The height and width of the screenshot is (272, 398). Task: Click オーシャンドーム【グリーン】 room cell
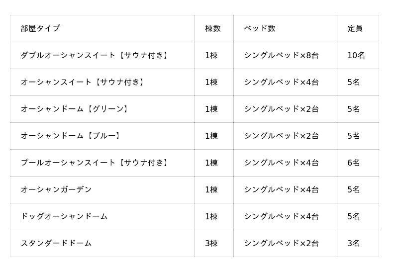coord(75,109)
